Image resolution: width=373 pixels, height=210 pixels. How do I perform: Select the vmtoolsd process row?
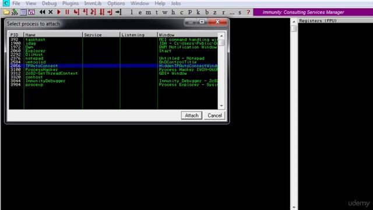pyautogui.click(x=113, y=62)
